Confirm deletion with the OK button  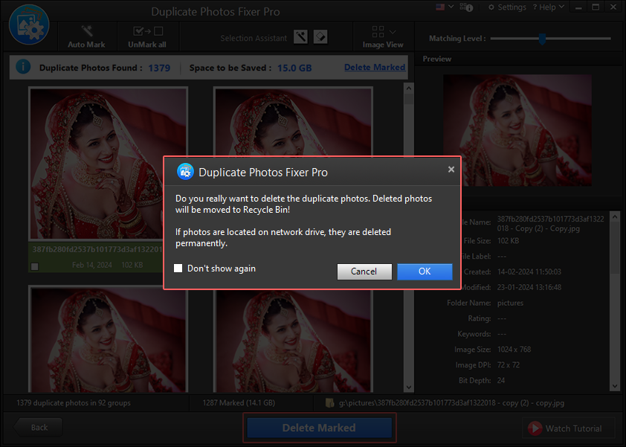click(x=425, y=271)
